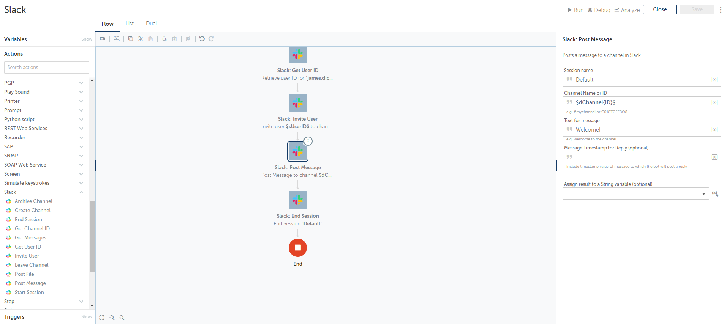Edit the Channel Name or ID field

pos(642,102)
